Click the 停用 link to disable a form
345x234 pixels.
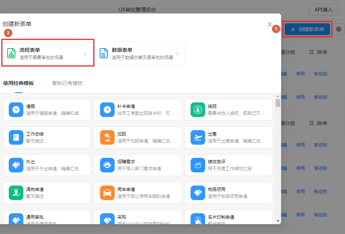(x=300, y=74)
